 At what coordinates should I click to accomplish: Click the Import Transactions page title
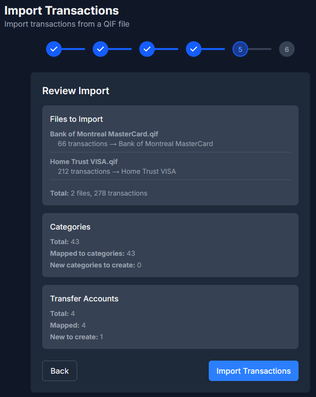(x=62, y=11)
